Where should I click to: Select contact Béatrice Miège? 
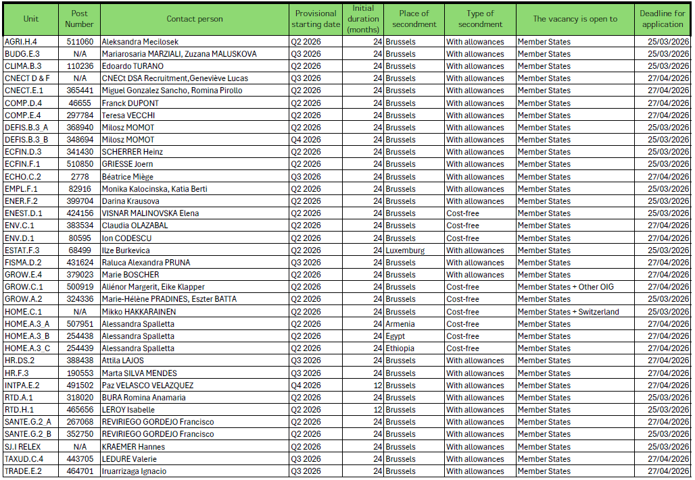127,177
